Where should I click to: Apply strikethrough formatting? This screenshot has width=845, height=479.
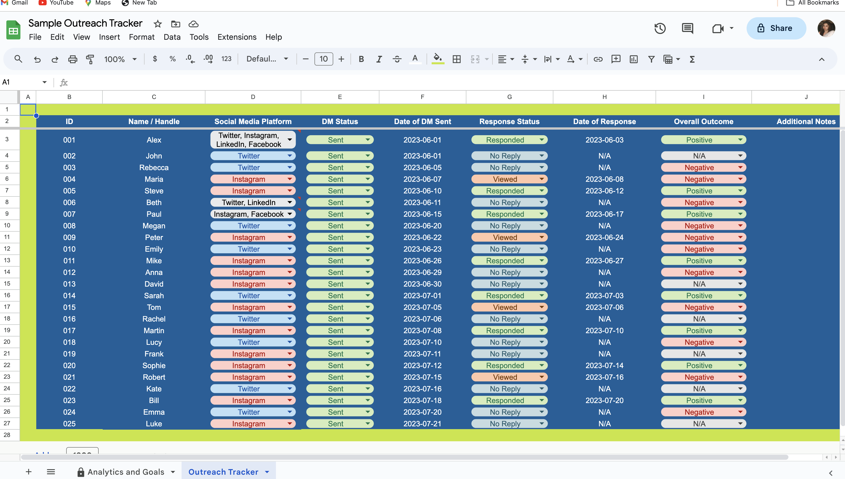pos(397,59)
